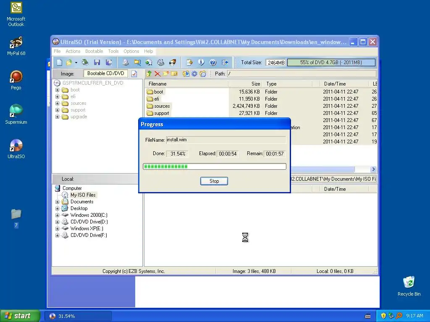Click the New image icon in toolbar

(x=60, y=62)
